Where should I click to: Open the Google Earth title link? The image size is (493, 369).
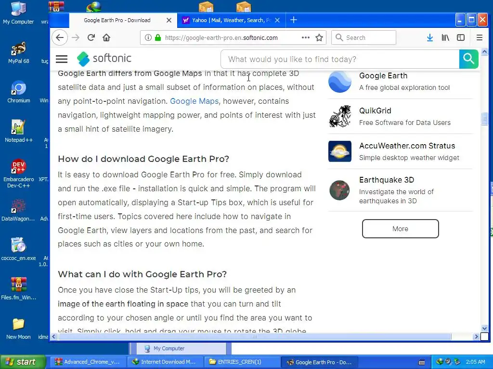[x=383, y=75]
